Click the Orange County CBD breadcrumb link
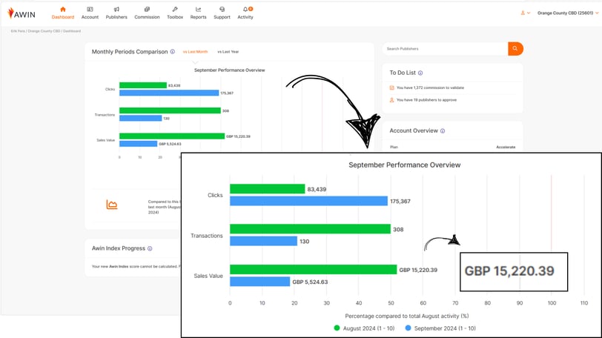This screenshot has width=602, height=338. coord(44,31)
